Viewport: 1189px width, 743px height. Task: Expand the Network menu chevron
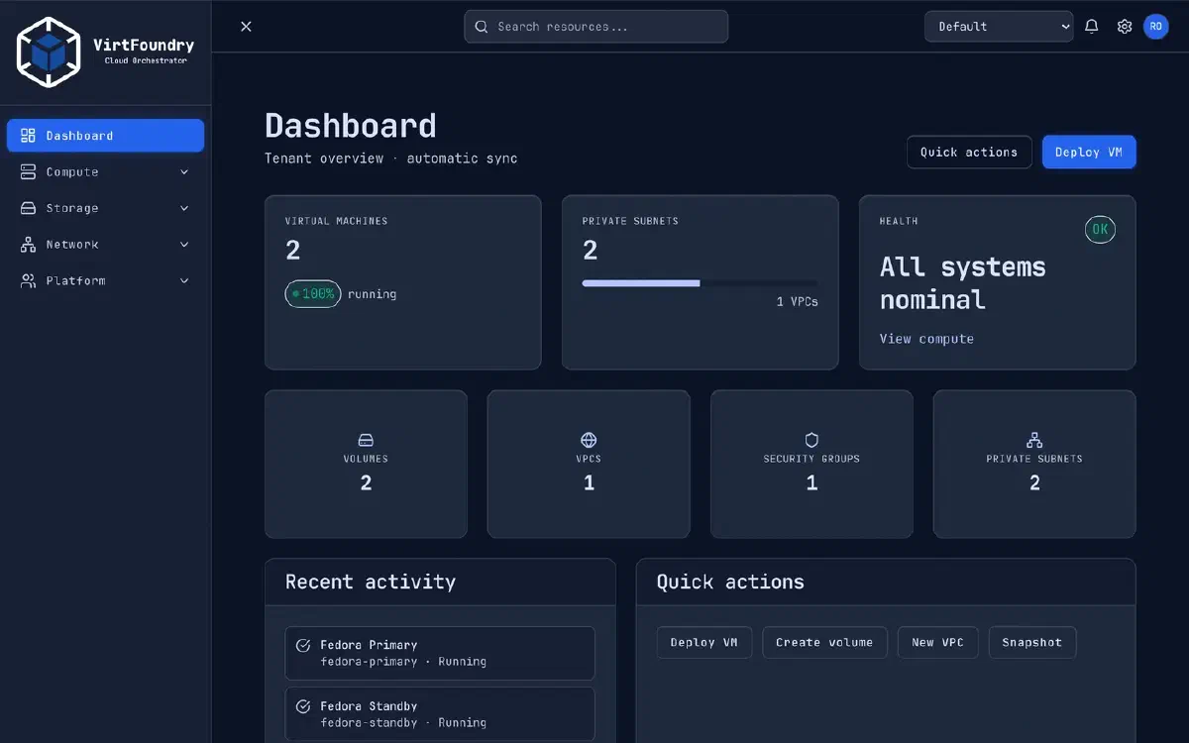pyautogui.click(x=184, y=245)
